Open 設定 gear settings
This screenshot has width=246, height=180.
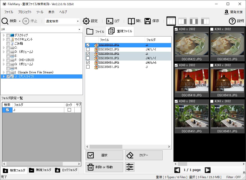[x=86, y=21]
